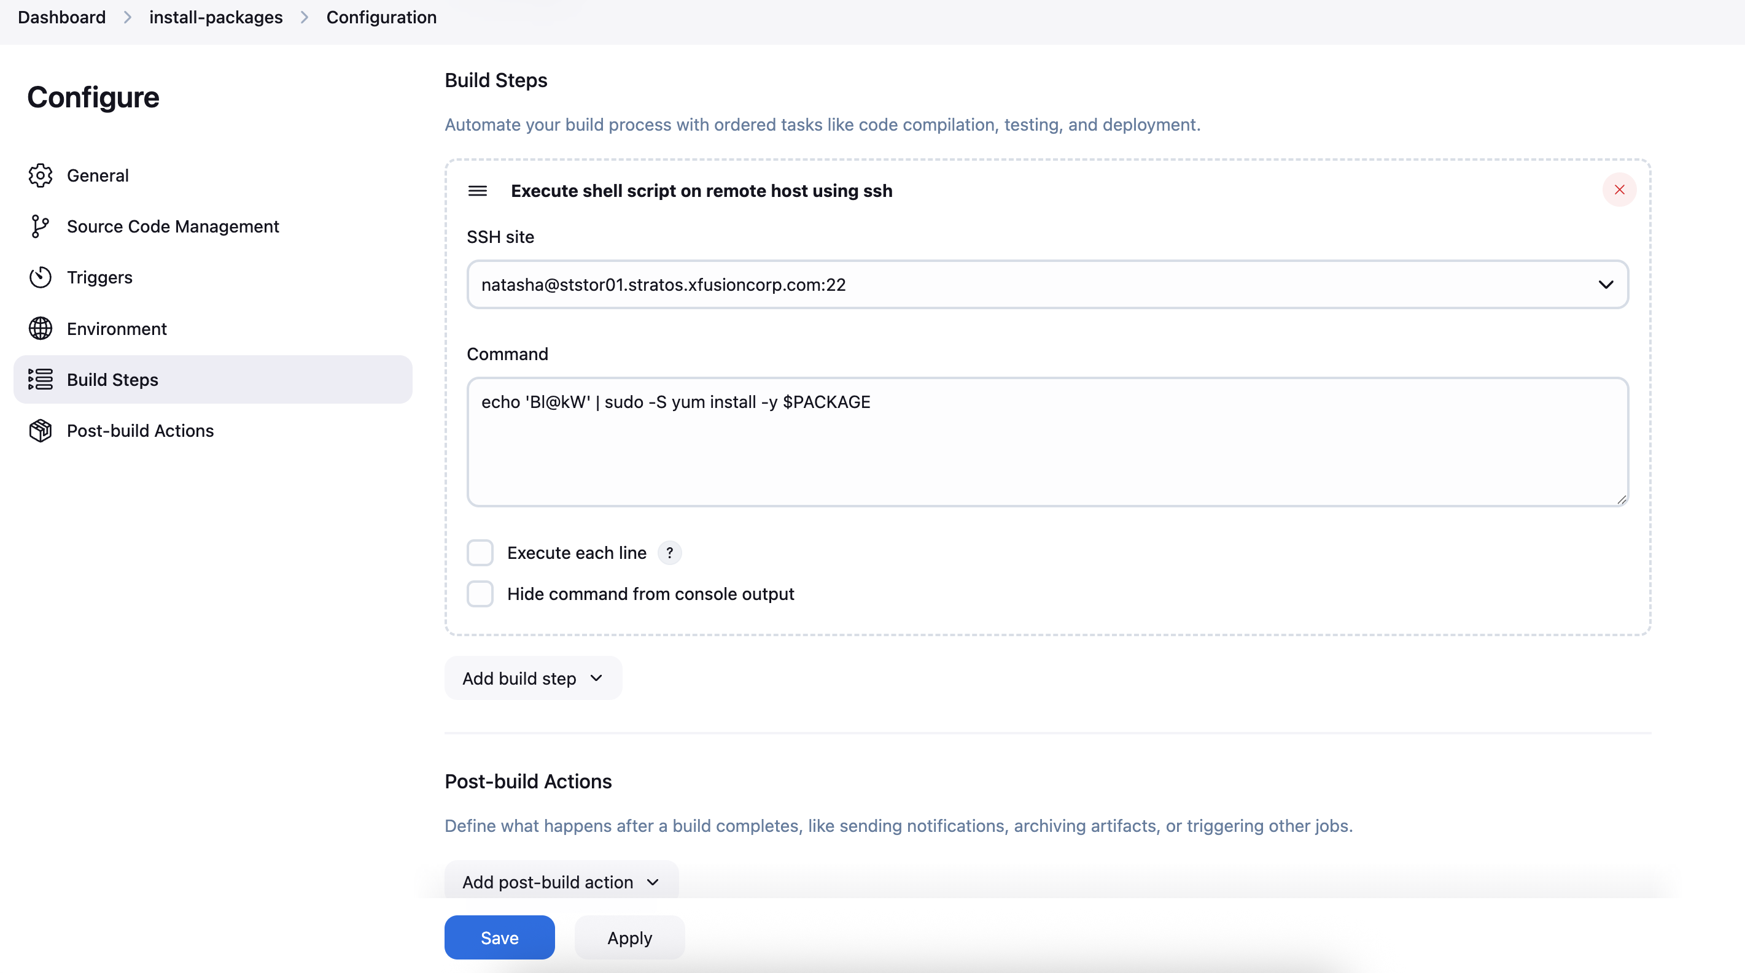Click the Build Steps list icon
1745x973 pixels.
[40, 380]
